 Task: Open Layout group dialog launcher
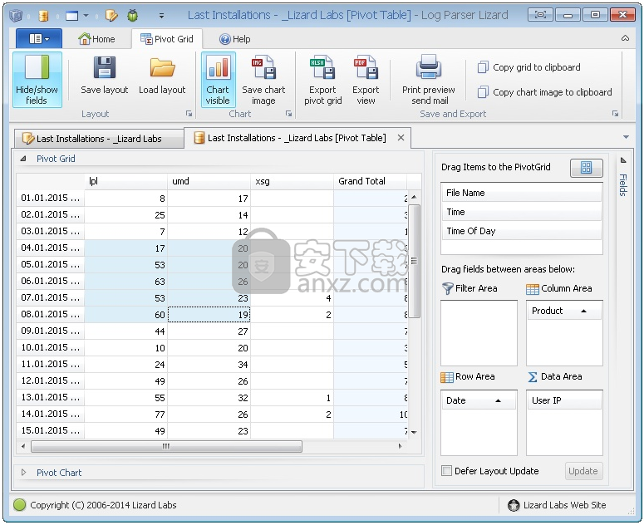coord(189,114)
